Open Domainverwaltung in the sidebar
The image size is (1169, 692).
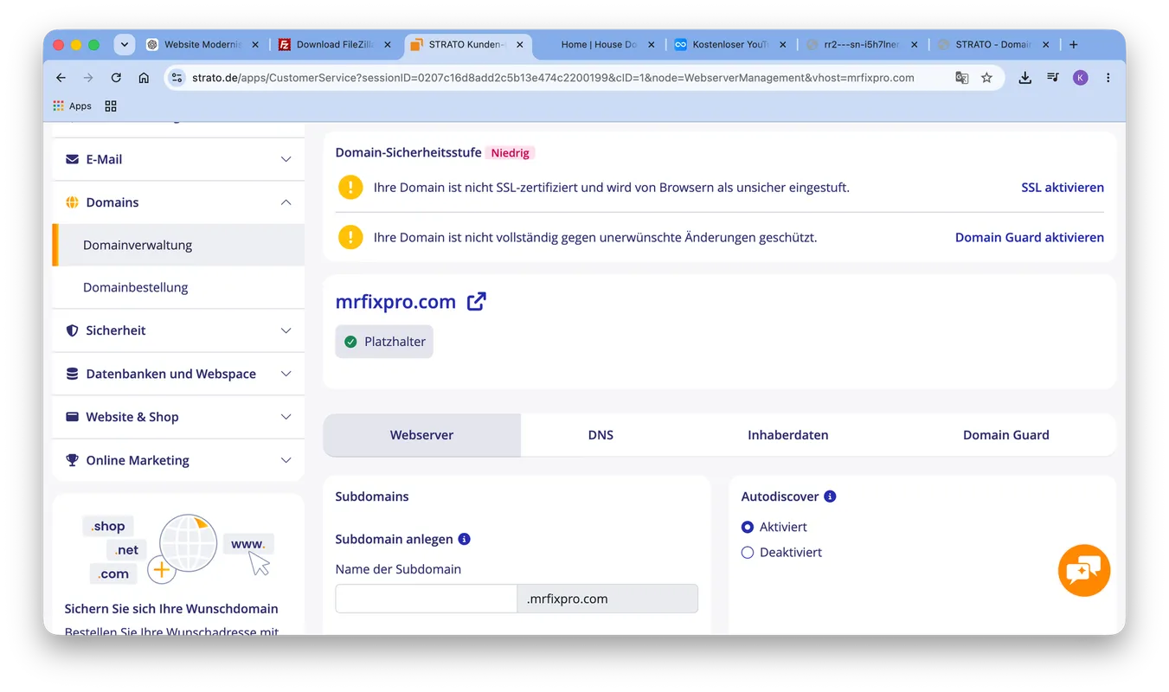(x=178, y=245)
